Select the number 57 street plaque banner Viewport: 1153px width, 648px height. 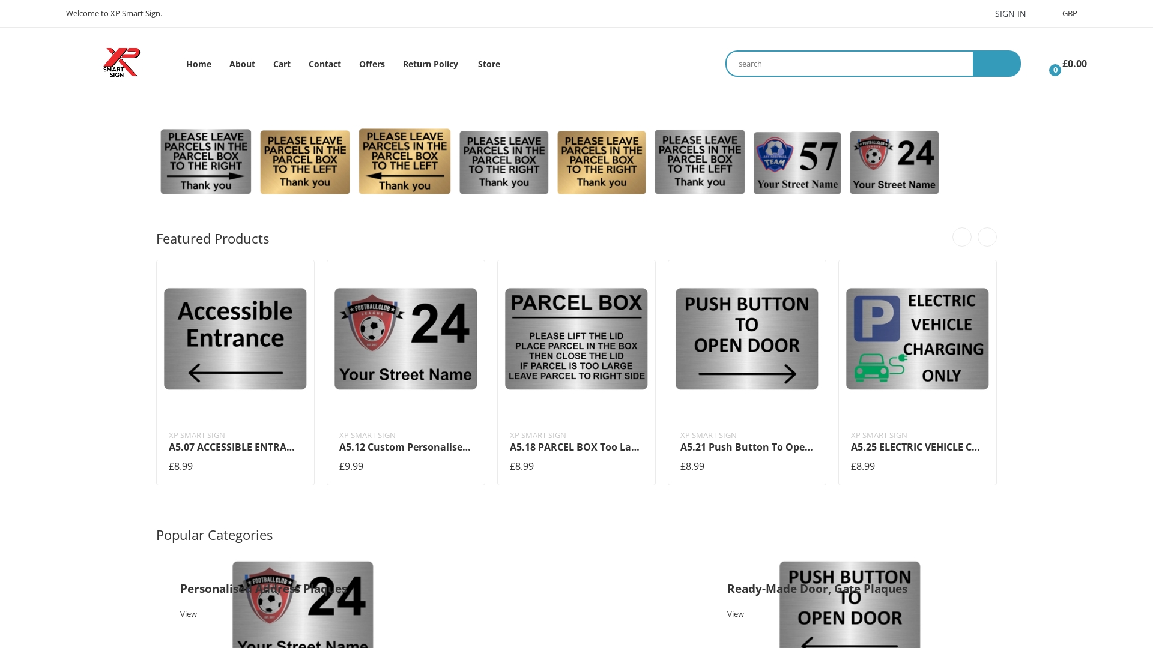click(x=797, y=163)
